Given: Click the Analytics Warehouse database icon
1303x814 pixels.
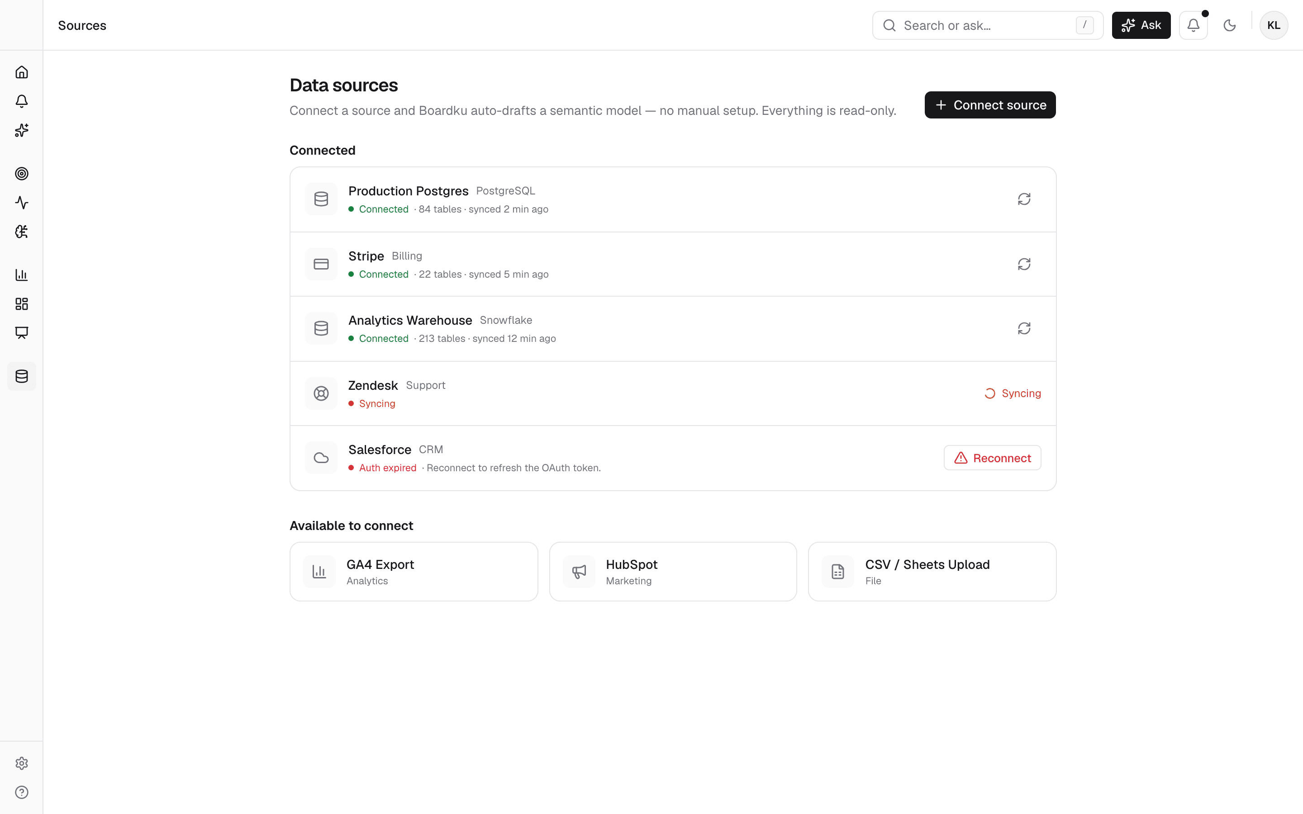Looking at the screenshot, I should 321,328.
